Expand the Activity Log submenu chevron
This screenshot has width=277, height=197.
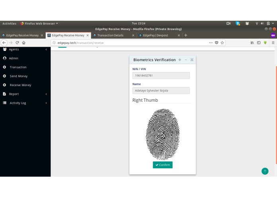46,103
